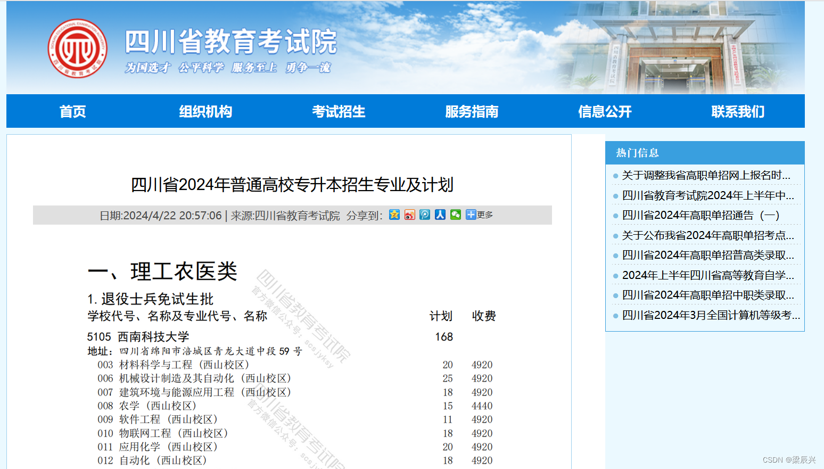This screenshot has height=469, width=824.
Task: Click the 四川省教育考试院 site title banner
Action: coord(230,42)
